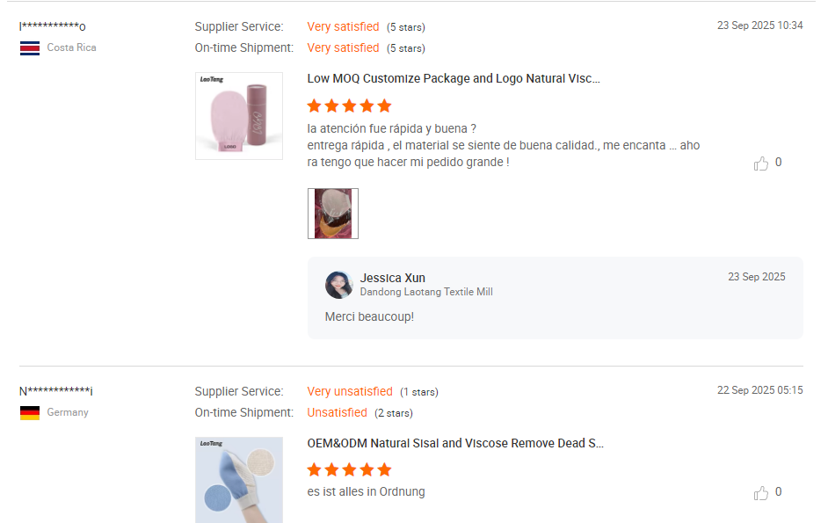Enlarge the customer-uploaded review photo

click(x=333, y=214)
